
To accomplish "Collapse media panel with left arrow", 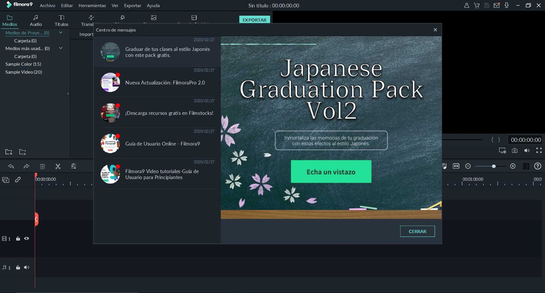I will [x=68, y=93].
